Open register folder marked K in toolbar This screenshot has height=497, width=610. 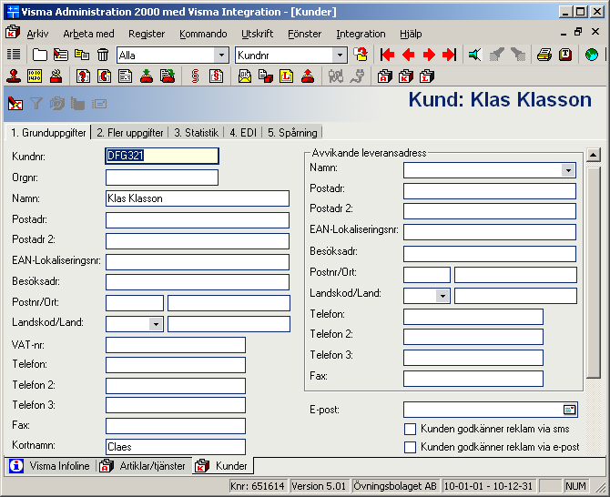[406, 76]
